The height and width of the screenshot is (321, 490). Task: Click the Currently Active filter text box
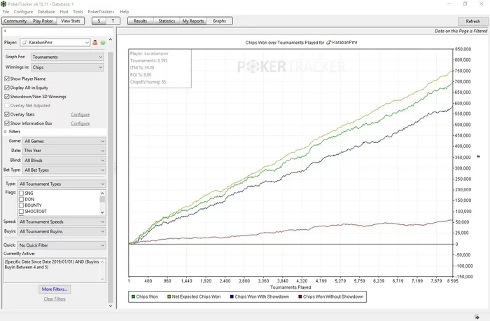55,271
